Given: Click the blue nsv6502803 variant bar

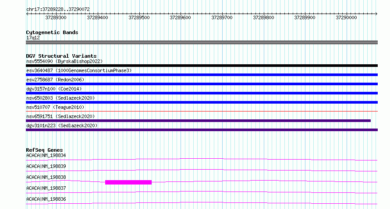Looking at the screenshot, I should [x=202, y=102].
